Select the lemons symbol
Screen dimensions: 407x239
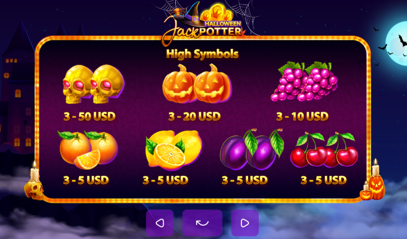pyautogui.click(x=174, y=150)
